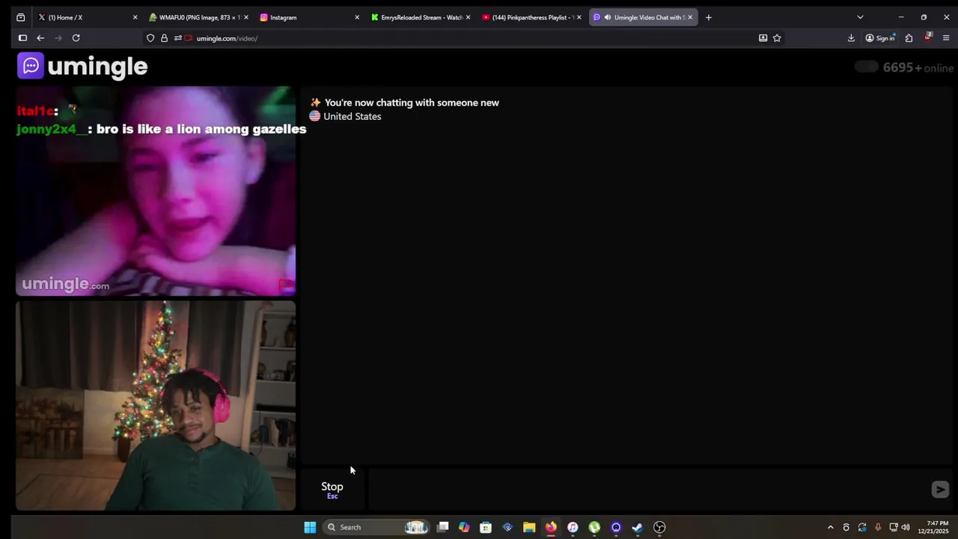
Task: Close the Pinkpantheress Playlist tab
Action: tap(579, 17)
